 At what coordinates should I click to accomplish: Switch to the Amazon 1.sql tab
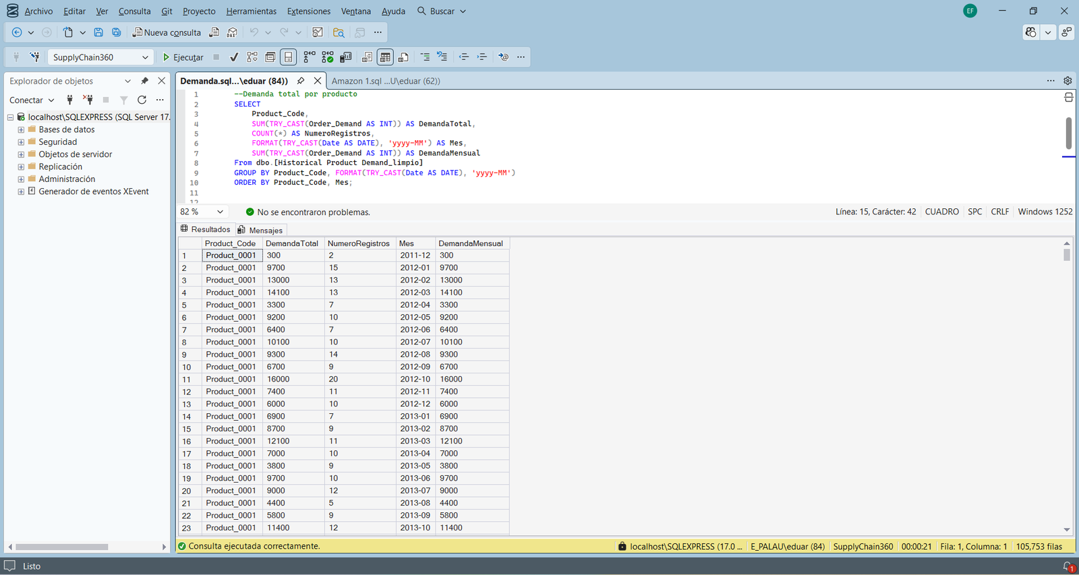(386, 81)
